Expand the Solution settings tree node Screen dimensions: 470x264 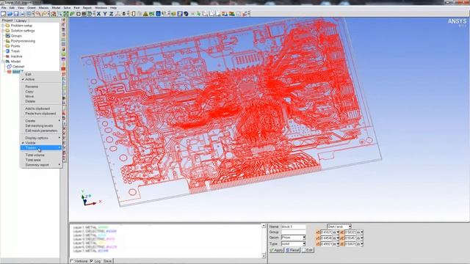click(x=3, y=31)
